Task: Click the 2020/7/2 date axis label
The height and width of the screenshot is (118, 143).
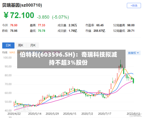Action: 87,114
